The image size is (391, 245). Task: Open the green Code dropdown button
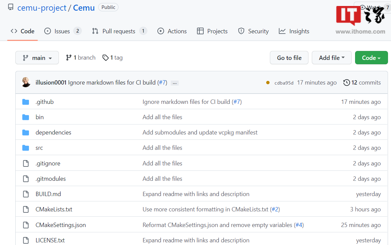pyautogui.click(x=371, y=58)
